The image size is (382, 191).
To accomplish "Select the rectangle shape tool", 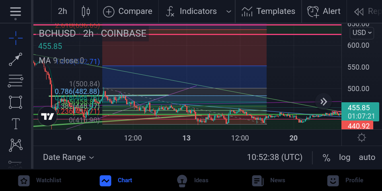I will tap(16, 102).
